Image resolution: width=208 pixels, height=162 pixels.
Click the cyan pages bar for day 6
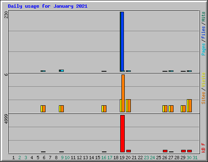tap(44, 71)
